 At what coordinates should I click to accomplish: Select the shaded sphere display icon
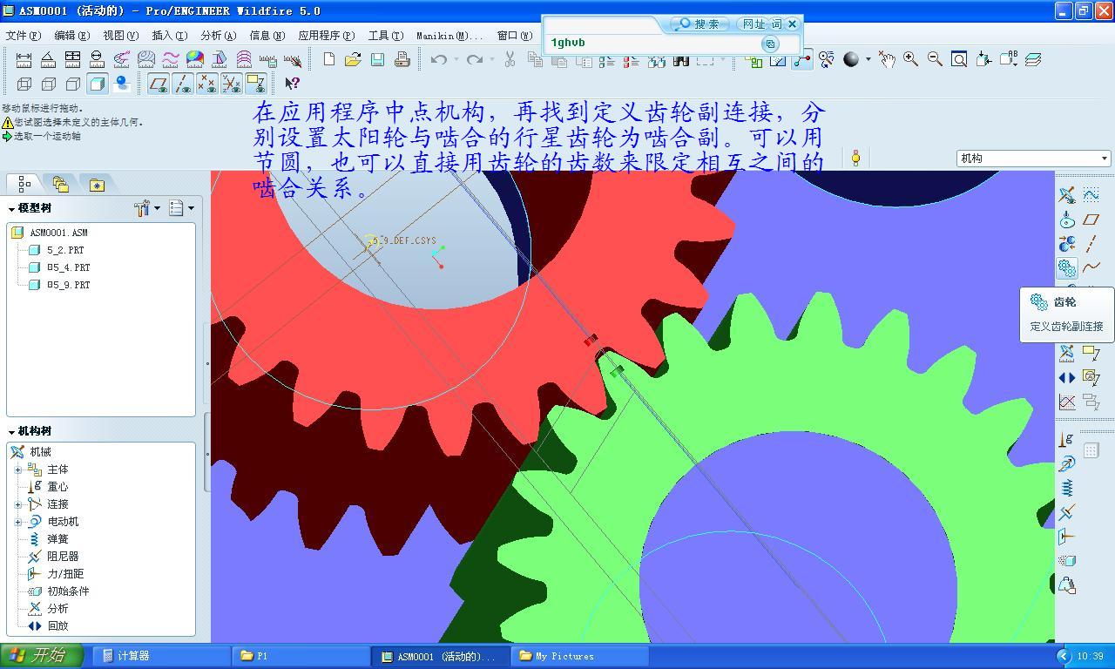(851, 59)
